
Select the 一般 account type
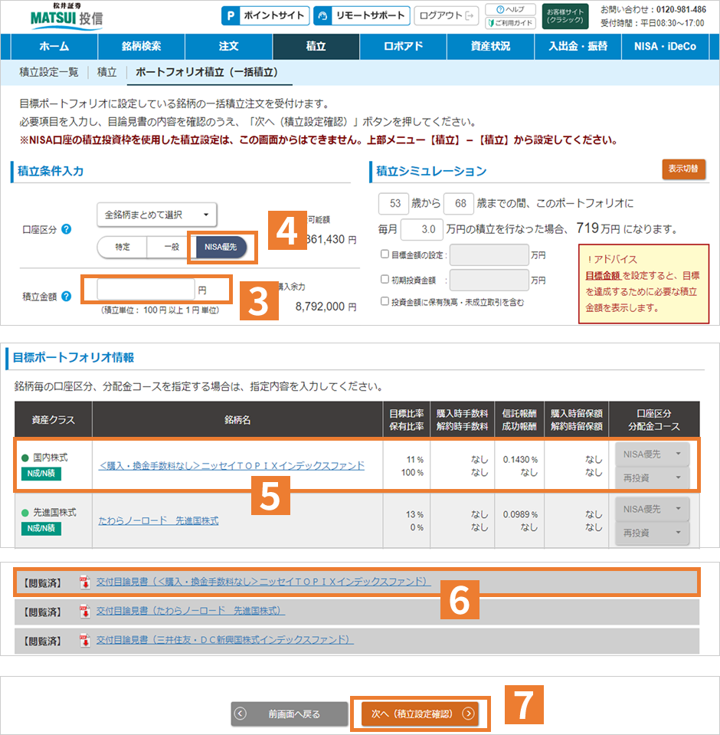(x=171, y=247)
